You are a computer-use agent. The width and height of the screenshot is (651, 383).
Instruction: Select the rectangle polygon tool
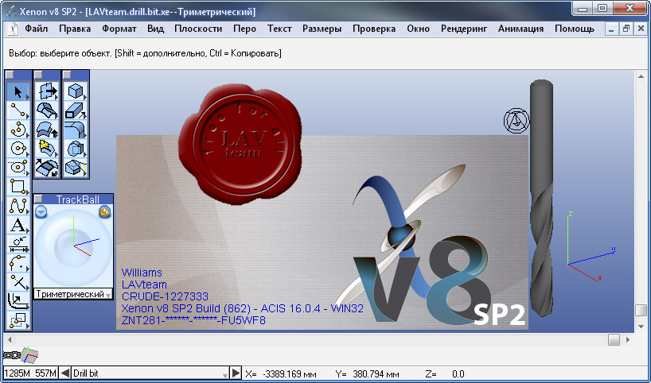(x=18, y=187)
